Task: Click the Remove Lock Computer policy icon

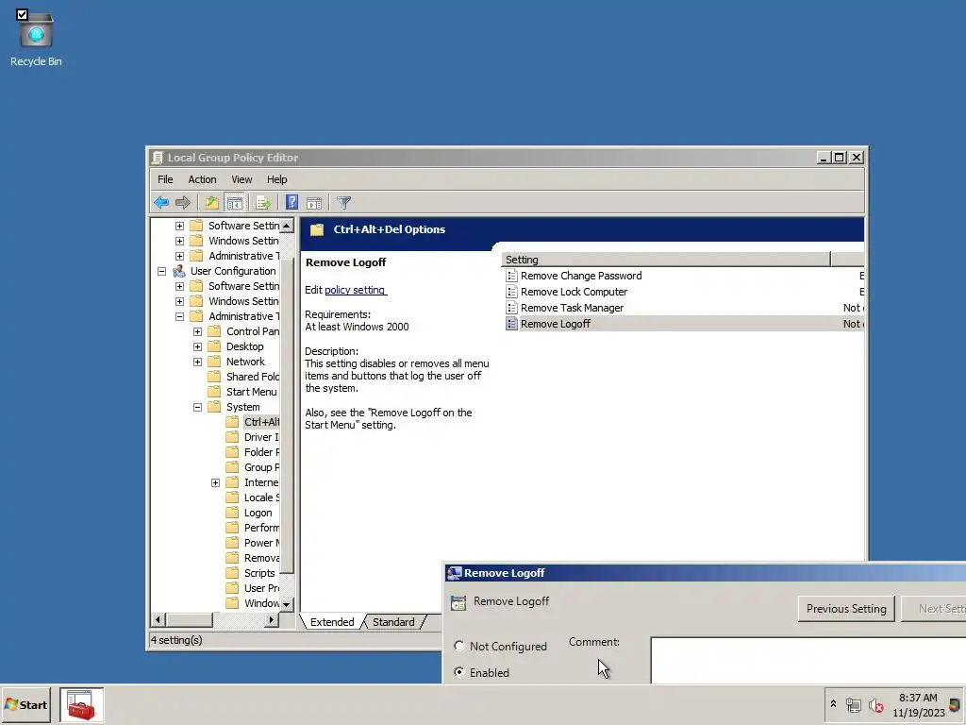Action: 511,292
